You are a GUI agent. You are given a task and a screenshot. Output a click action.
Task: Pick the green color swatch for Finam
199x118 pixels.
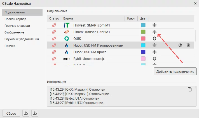pos(143,32)
